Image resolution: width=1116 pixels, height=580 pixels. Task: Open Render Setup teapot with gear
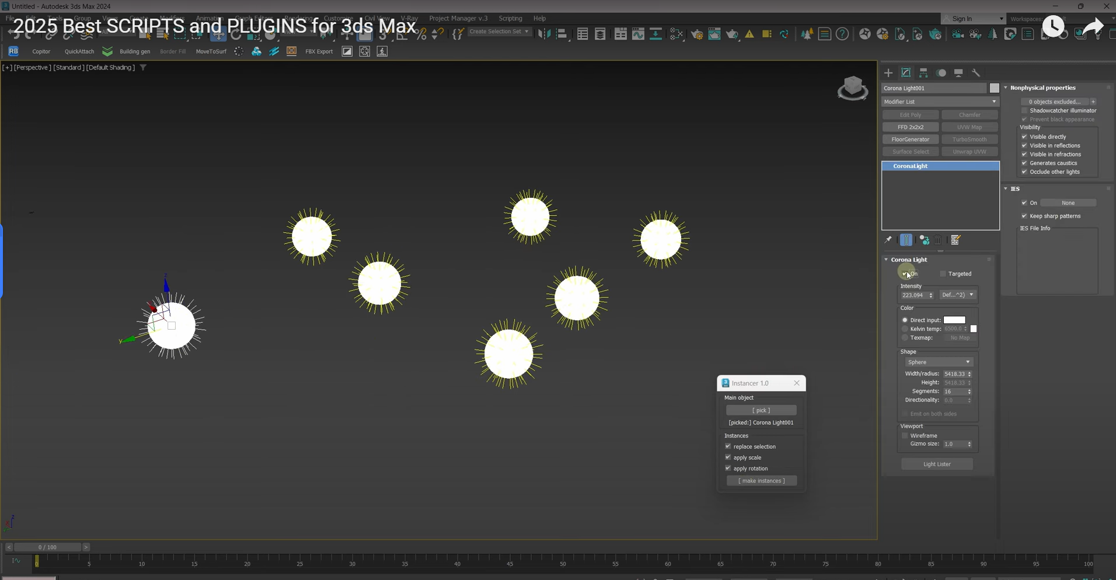[x=697, y=34]
